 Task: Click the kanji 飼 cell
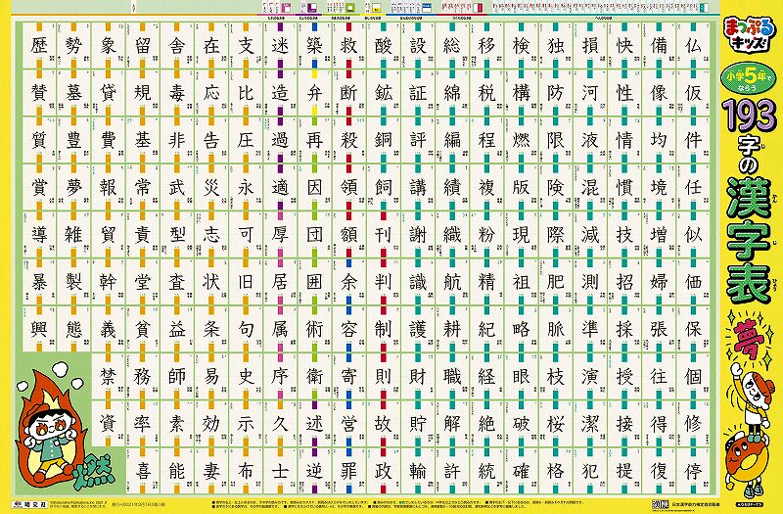click(383, 187)
